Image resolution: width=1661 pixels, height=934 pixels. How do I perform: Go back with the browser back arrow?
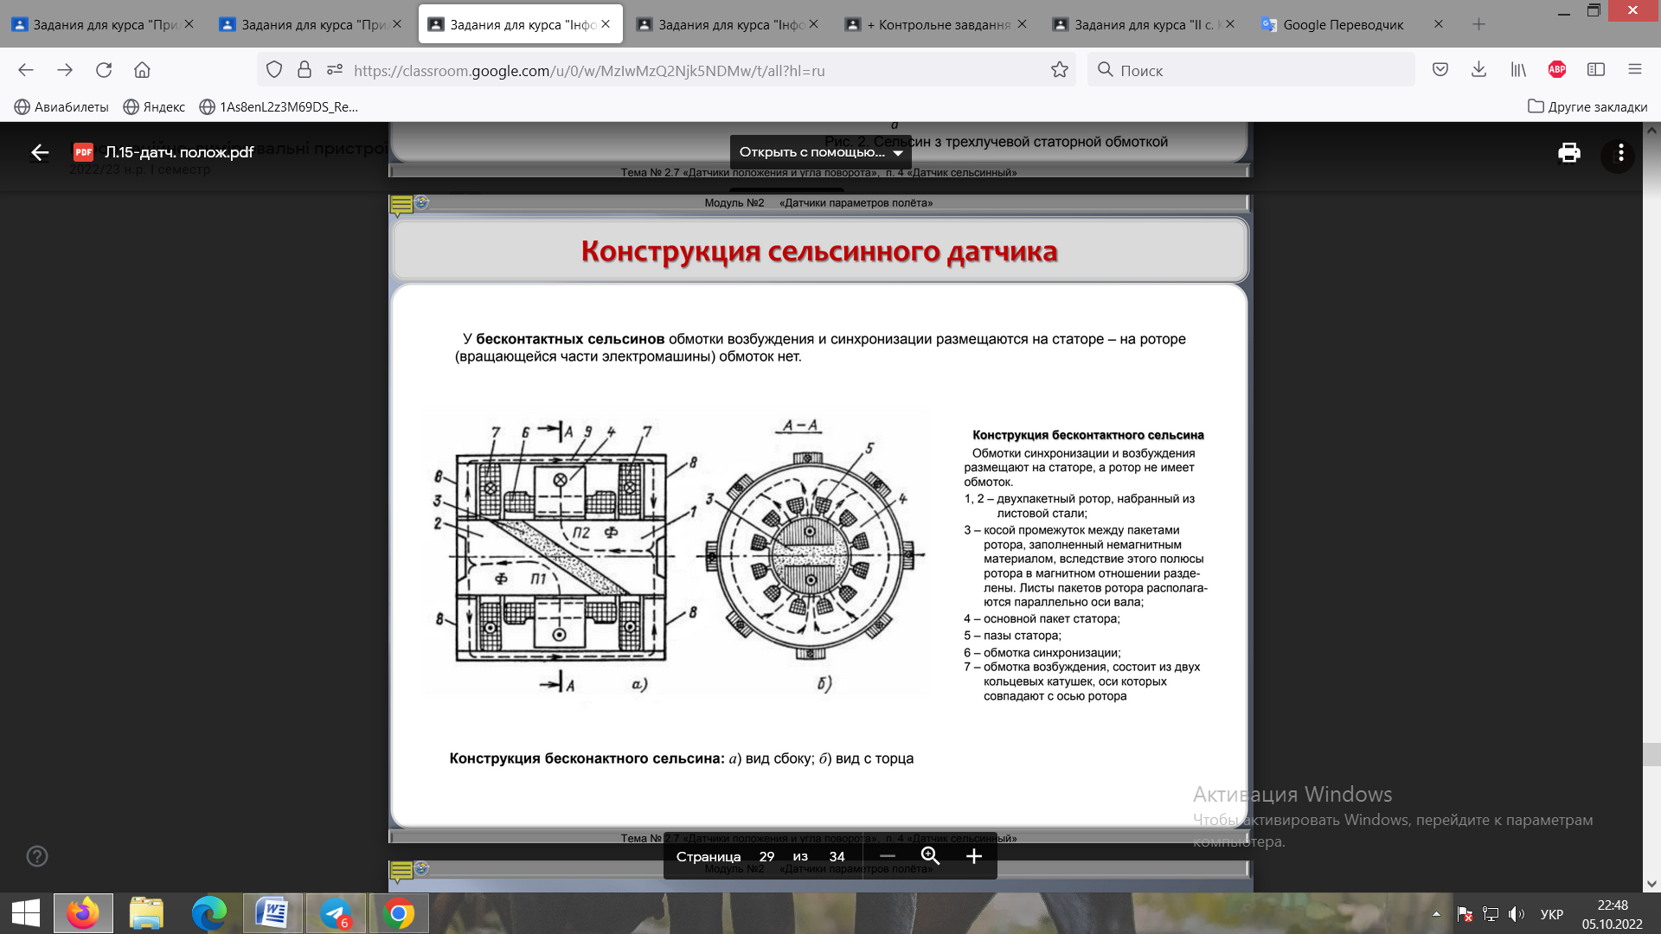pyautogui.click(x=26, y=70)
